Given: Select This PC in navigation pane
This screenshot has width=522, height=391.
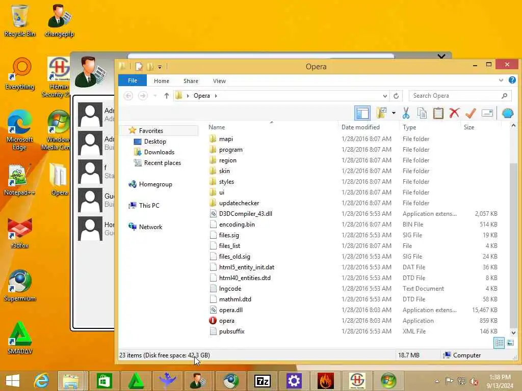Looking at the screenshot, I should [x=149, y=206].
